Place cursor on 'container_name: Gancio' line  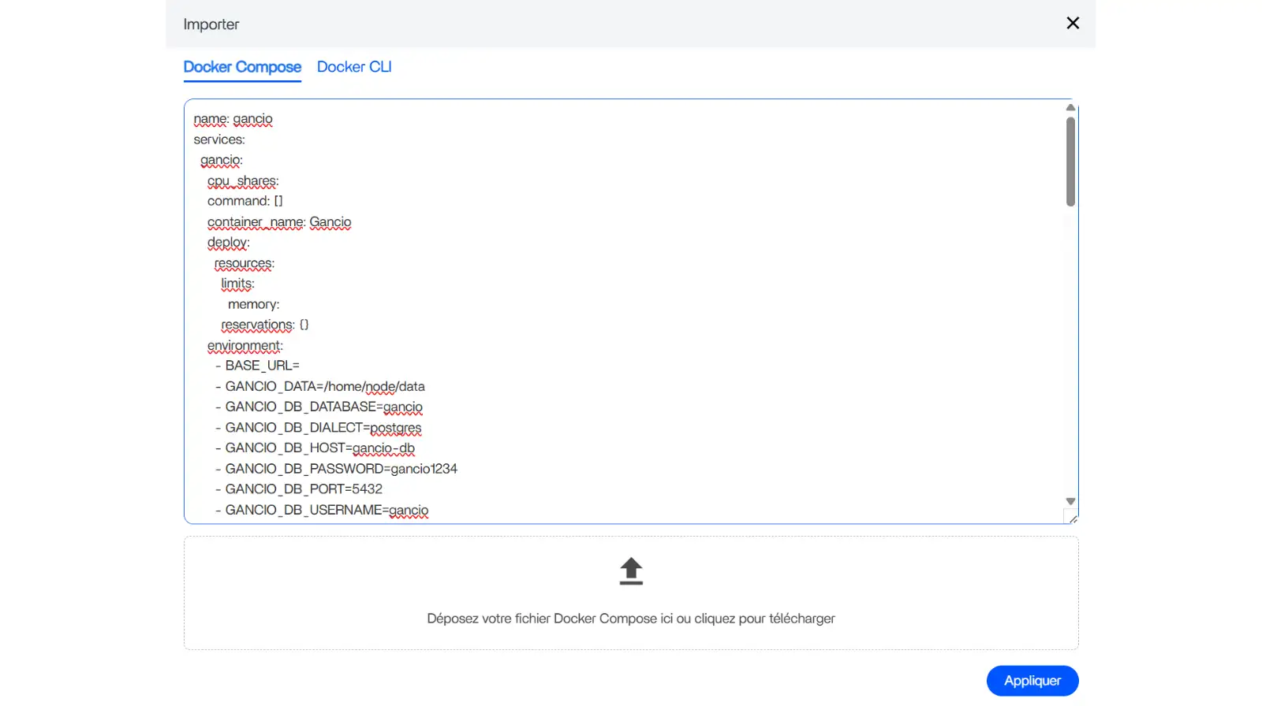[279, 222]
